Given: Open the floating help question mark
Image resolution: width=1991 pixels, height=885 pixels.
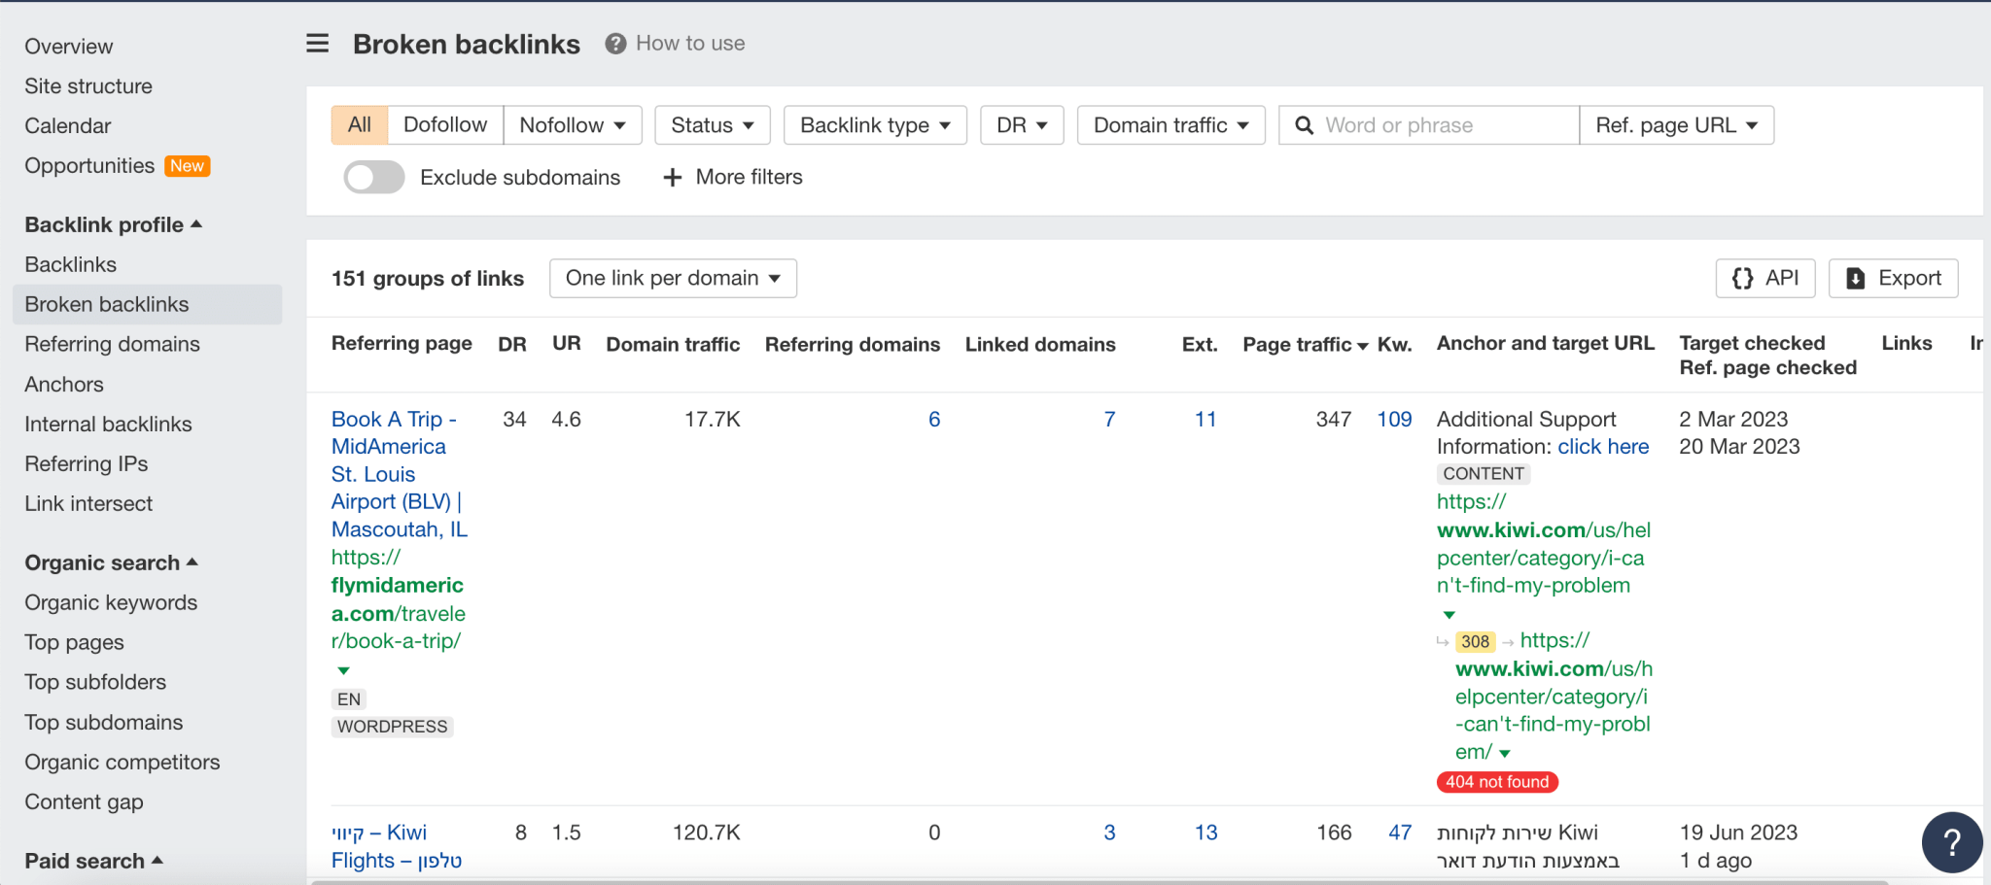Looking at the screenshot, I should [1952, 842].
